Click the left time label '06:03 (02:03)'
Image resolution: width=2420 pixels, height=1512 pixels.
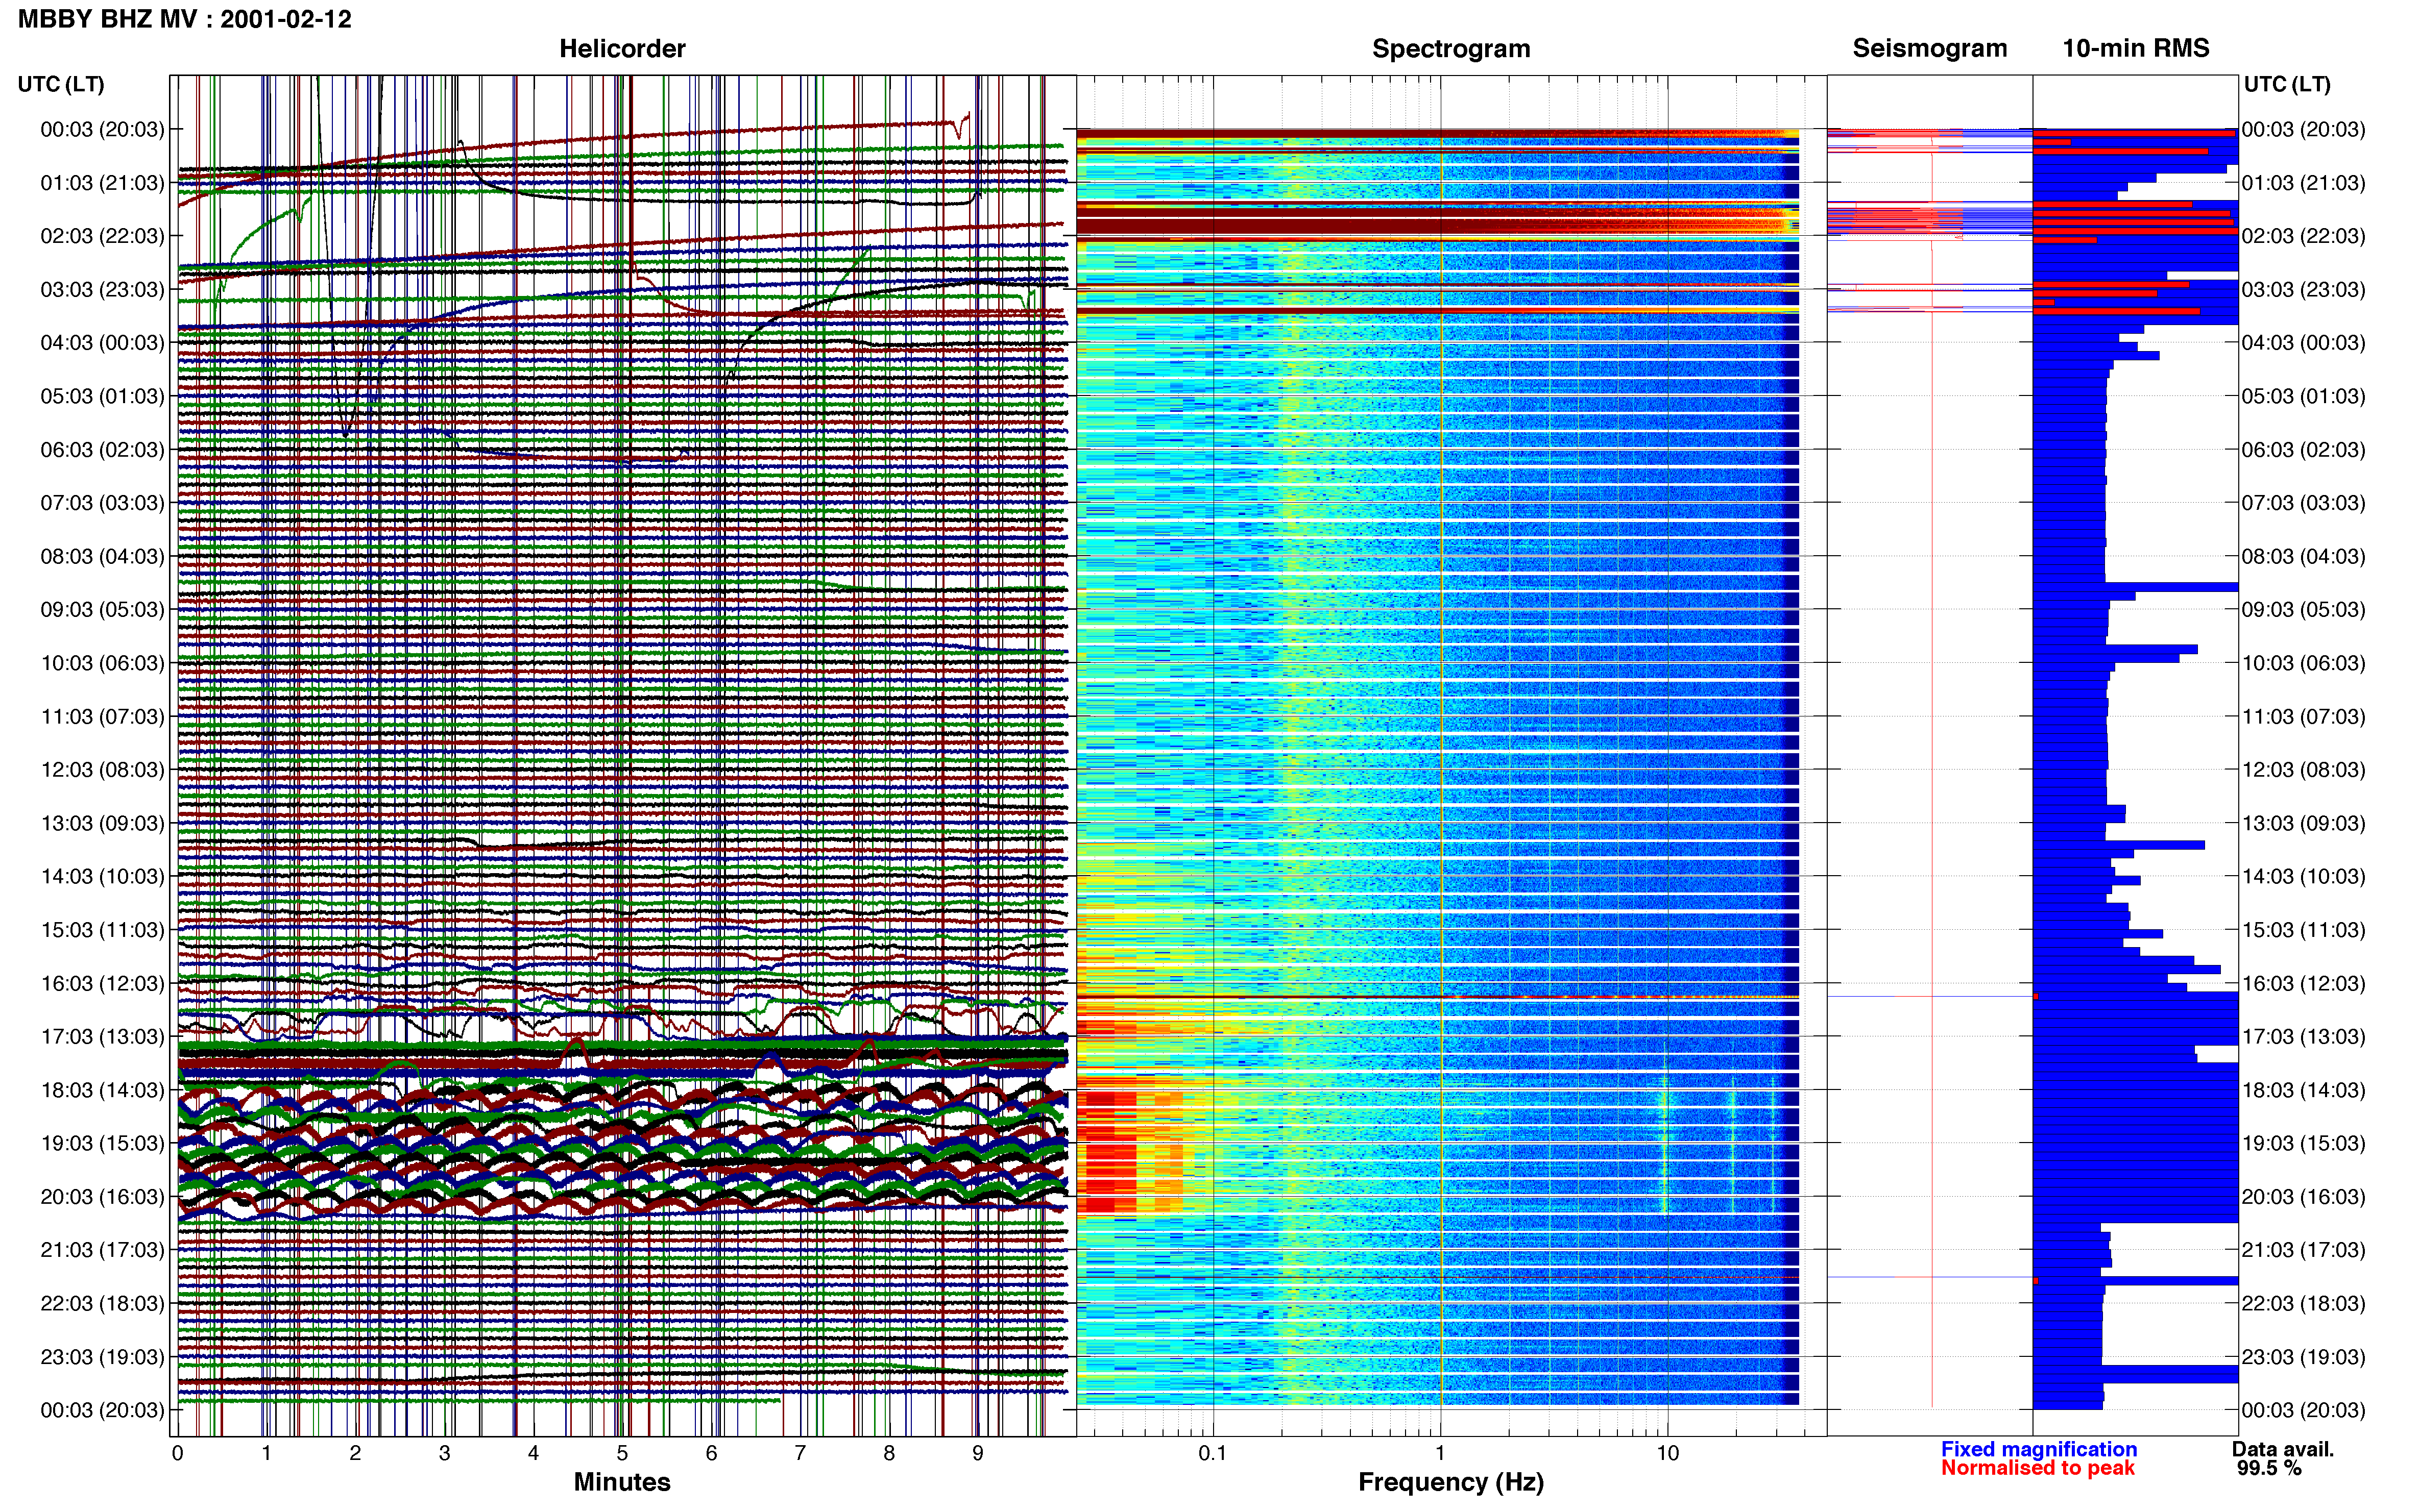(102, 450)
